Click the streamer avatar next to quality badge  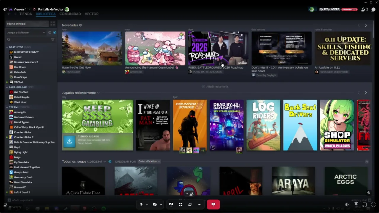312,9
